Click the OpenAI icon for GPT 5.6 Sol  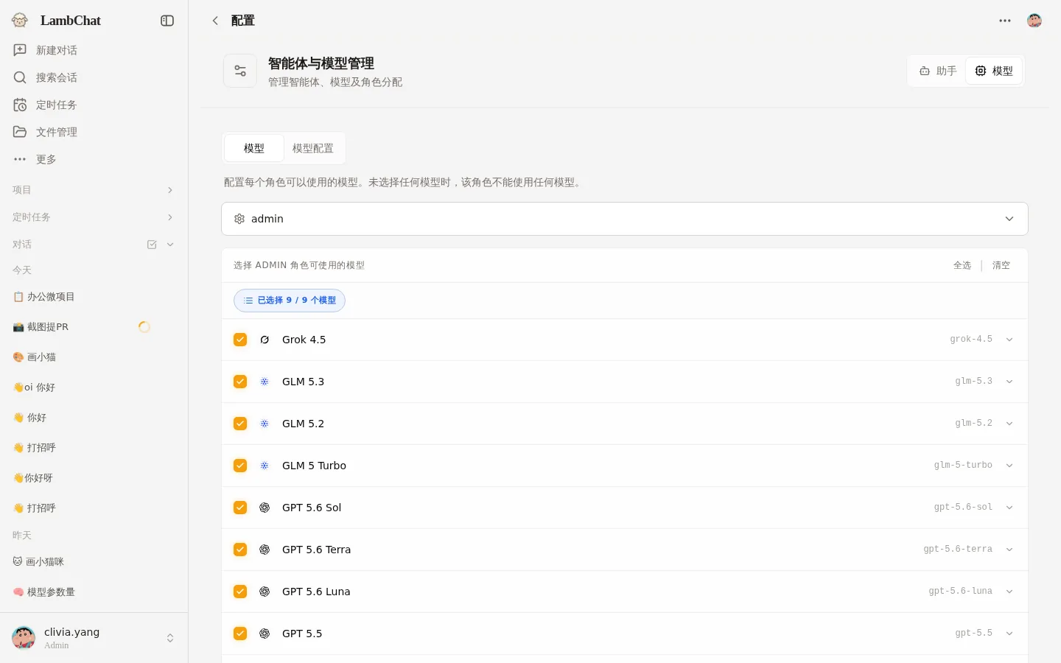click(265, 508)
